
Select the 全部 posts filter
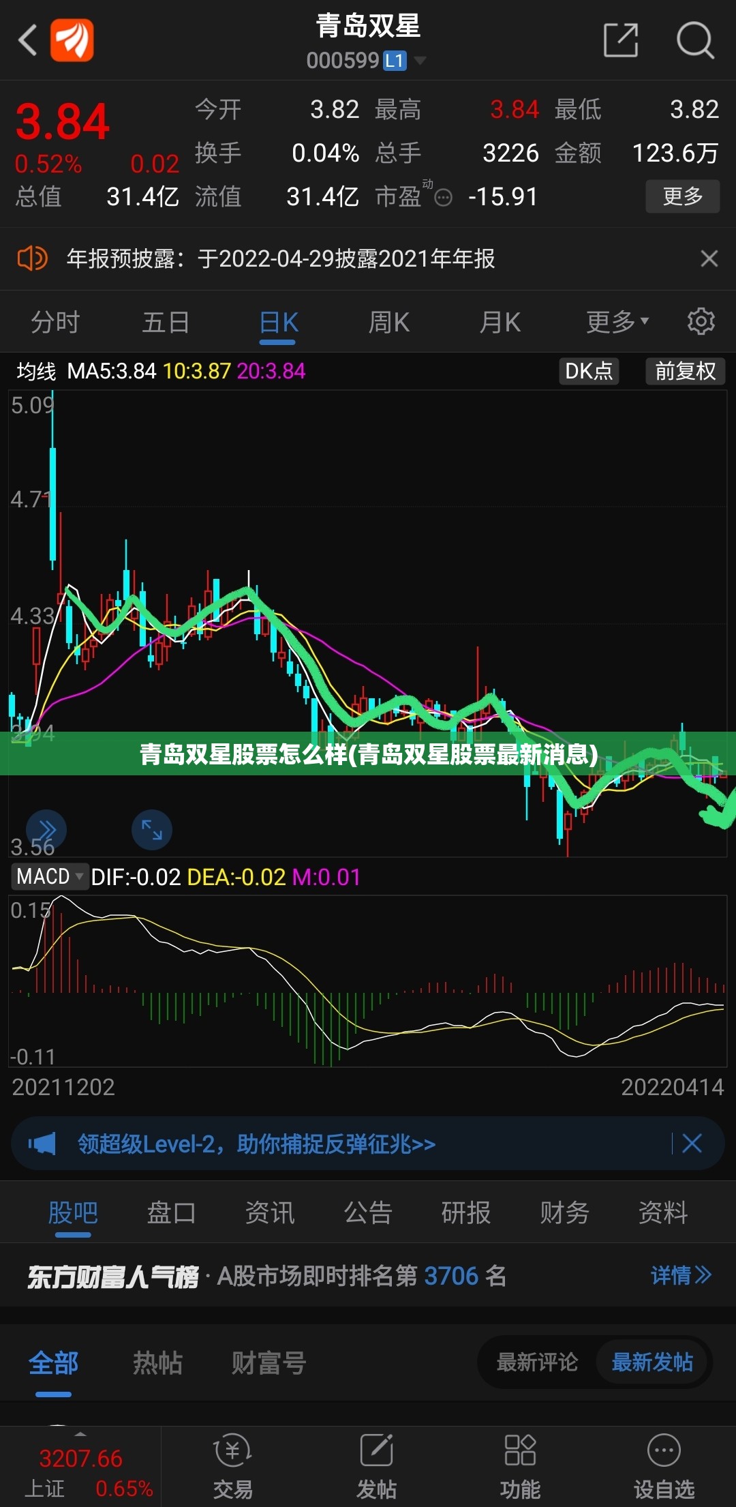coord(53,1363)
